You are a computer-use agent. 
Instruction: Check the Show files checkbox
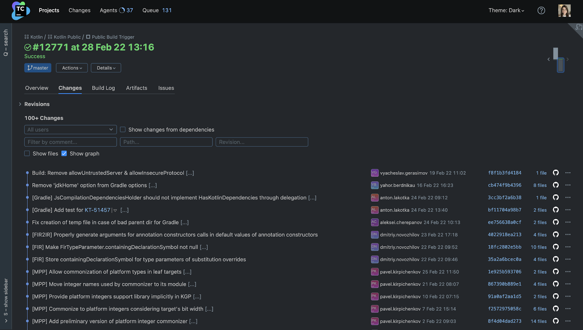point(27,154)
